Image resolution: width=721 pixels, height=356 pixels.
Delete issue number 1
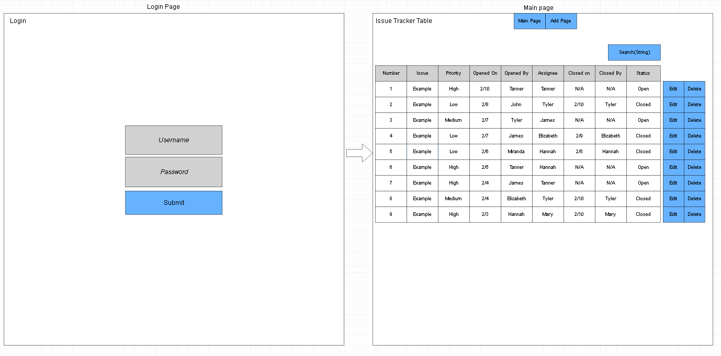pos(694,89)
